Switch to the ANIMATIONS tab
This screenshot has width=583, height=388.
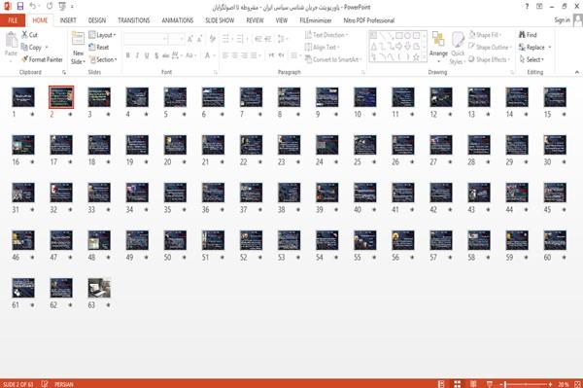(178, 20)
